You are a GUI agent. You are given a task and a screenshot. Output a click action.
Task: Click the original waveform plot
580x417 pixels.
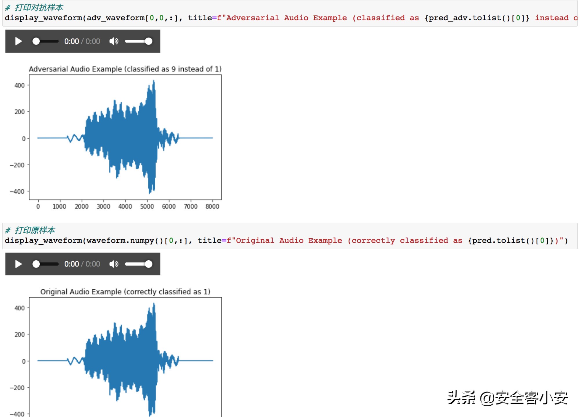point(125,357)
